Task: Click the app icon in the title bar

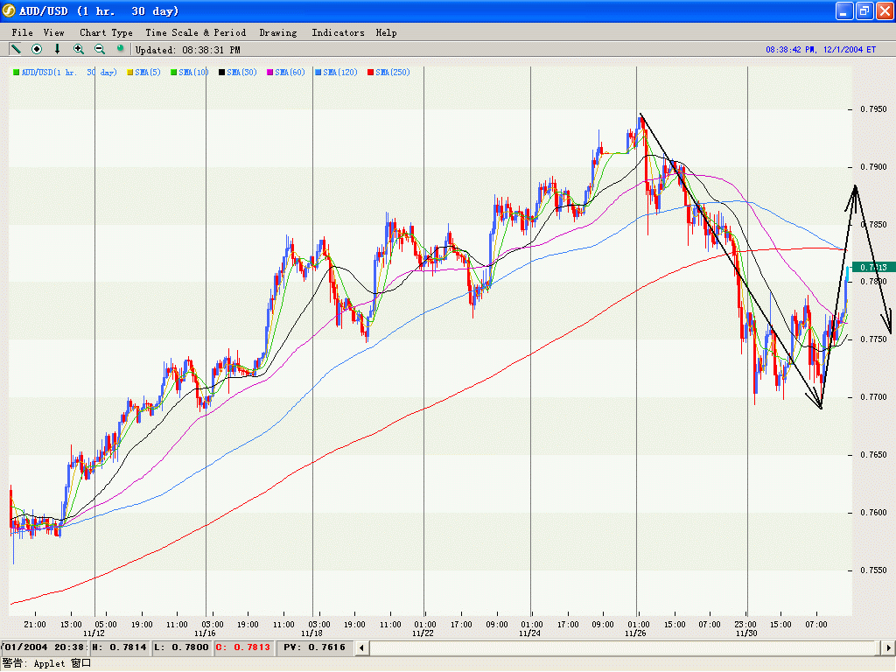Action: pyautogui.click(x=9, y=10)
